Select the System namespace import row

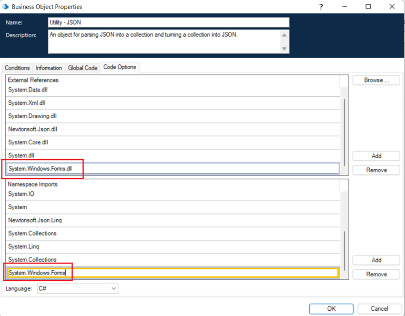coord(172,207)
